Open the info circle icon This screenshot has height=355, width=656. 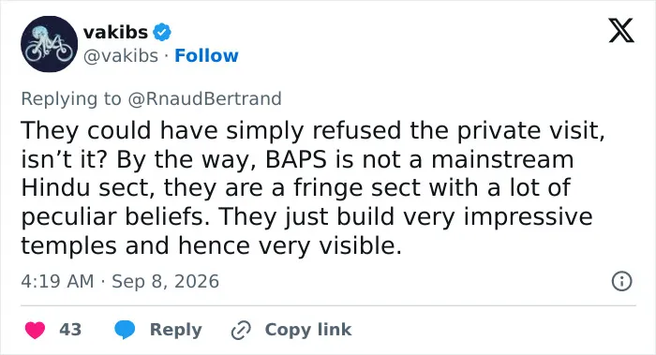pyautogui.click(x=621, y=281)
